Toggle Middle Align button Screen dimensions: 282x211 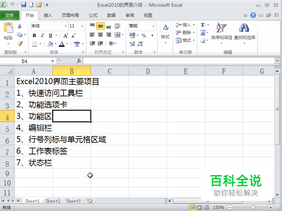point(100,26)
